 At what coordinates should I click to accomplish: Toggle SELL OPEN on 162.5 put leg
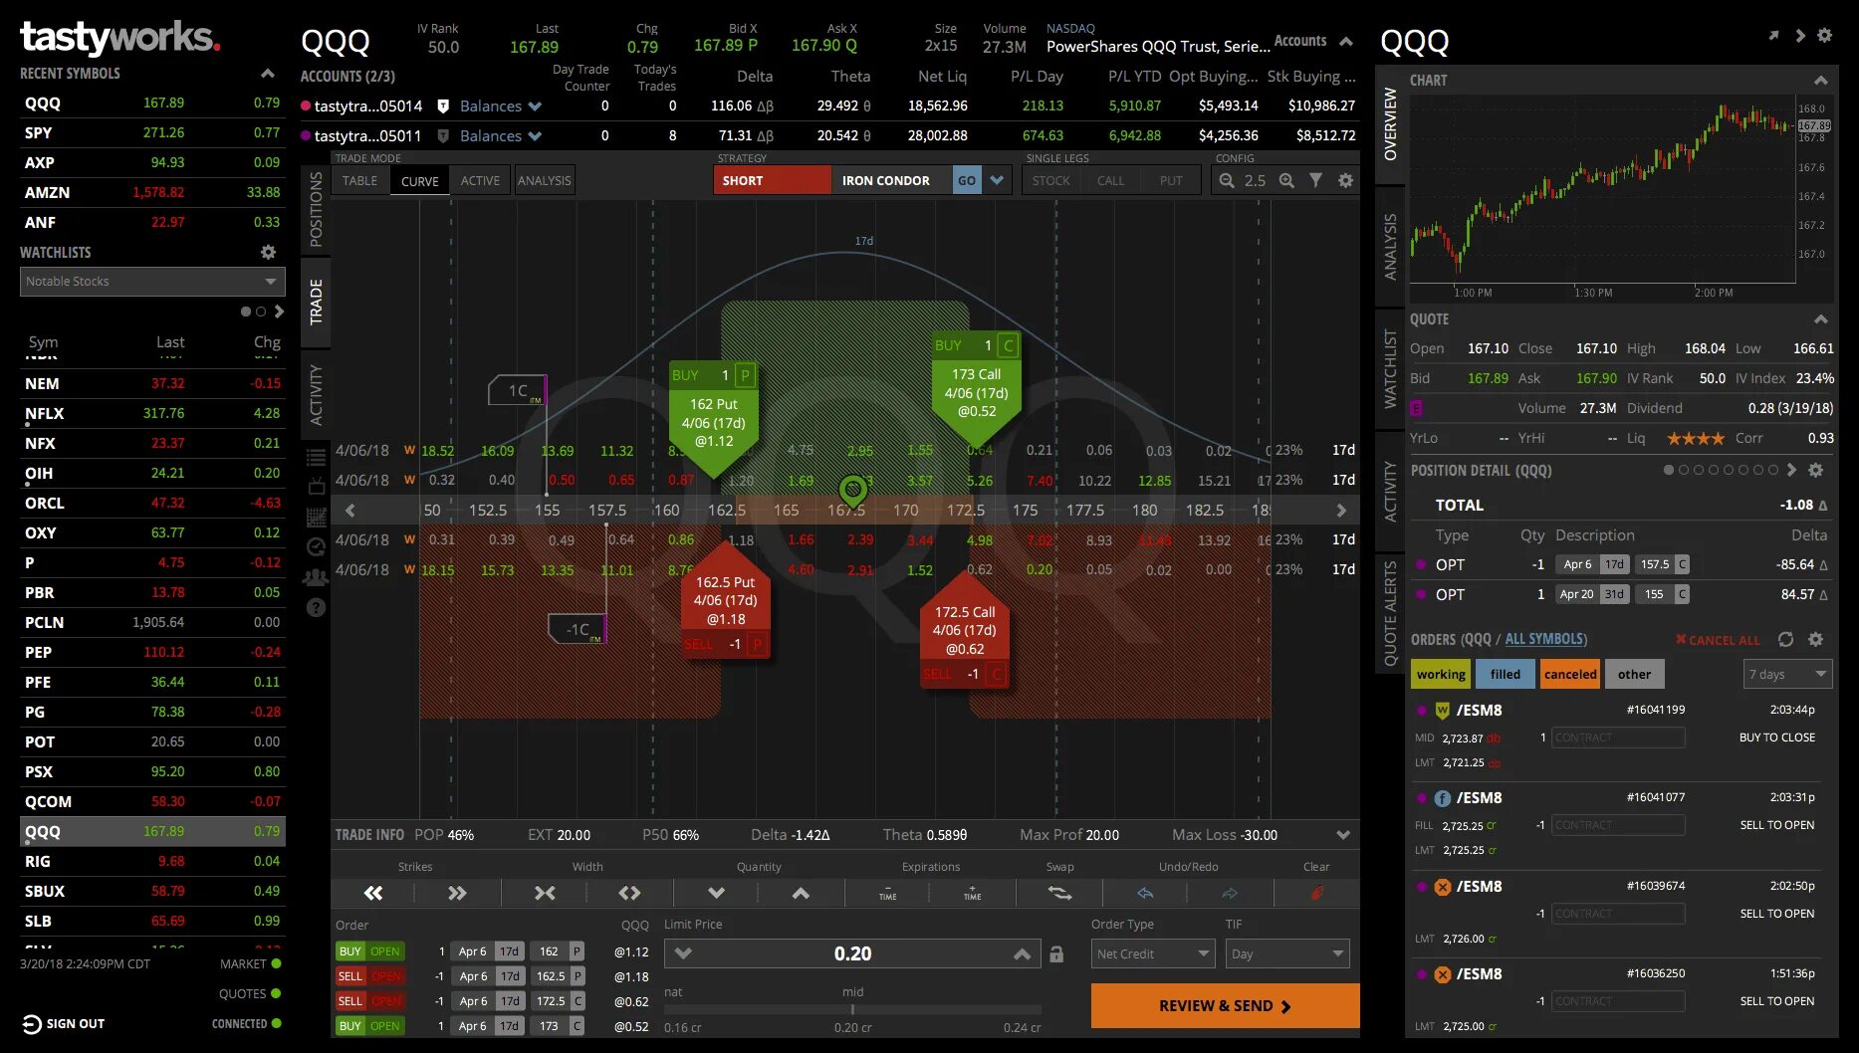point(369,976)
